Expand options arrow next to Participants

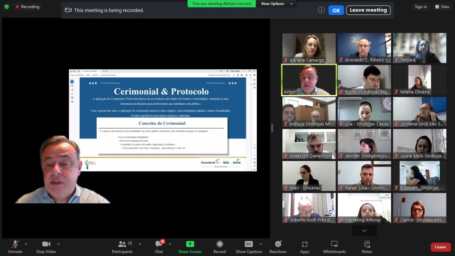point(140,244)
